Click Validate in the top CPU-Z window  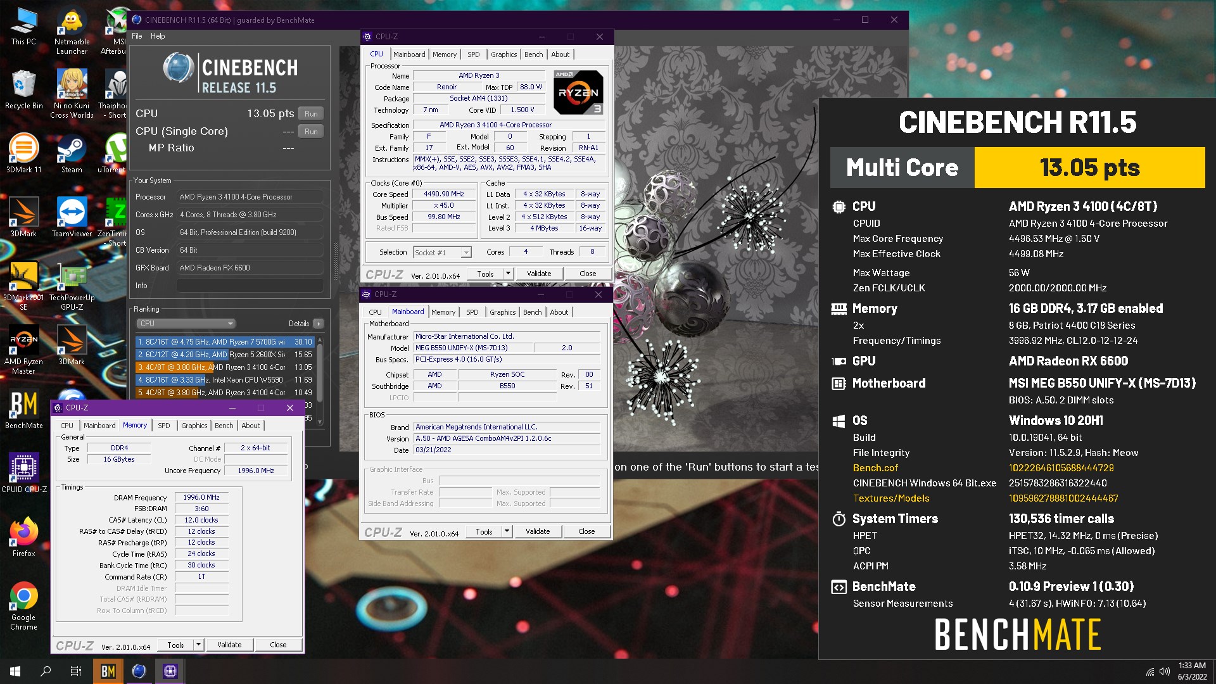click(x=539, y=274)
